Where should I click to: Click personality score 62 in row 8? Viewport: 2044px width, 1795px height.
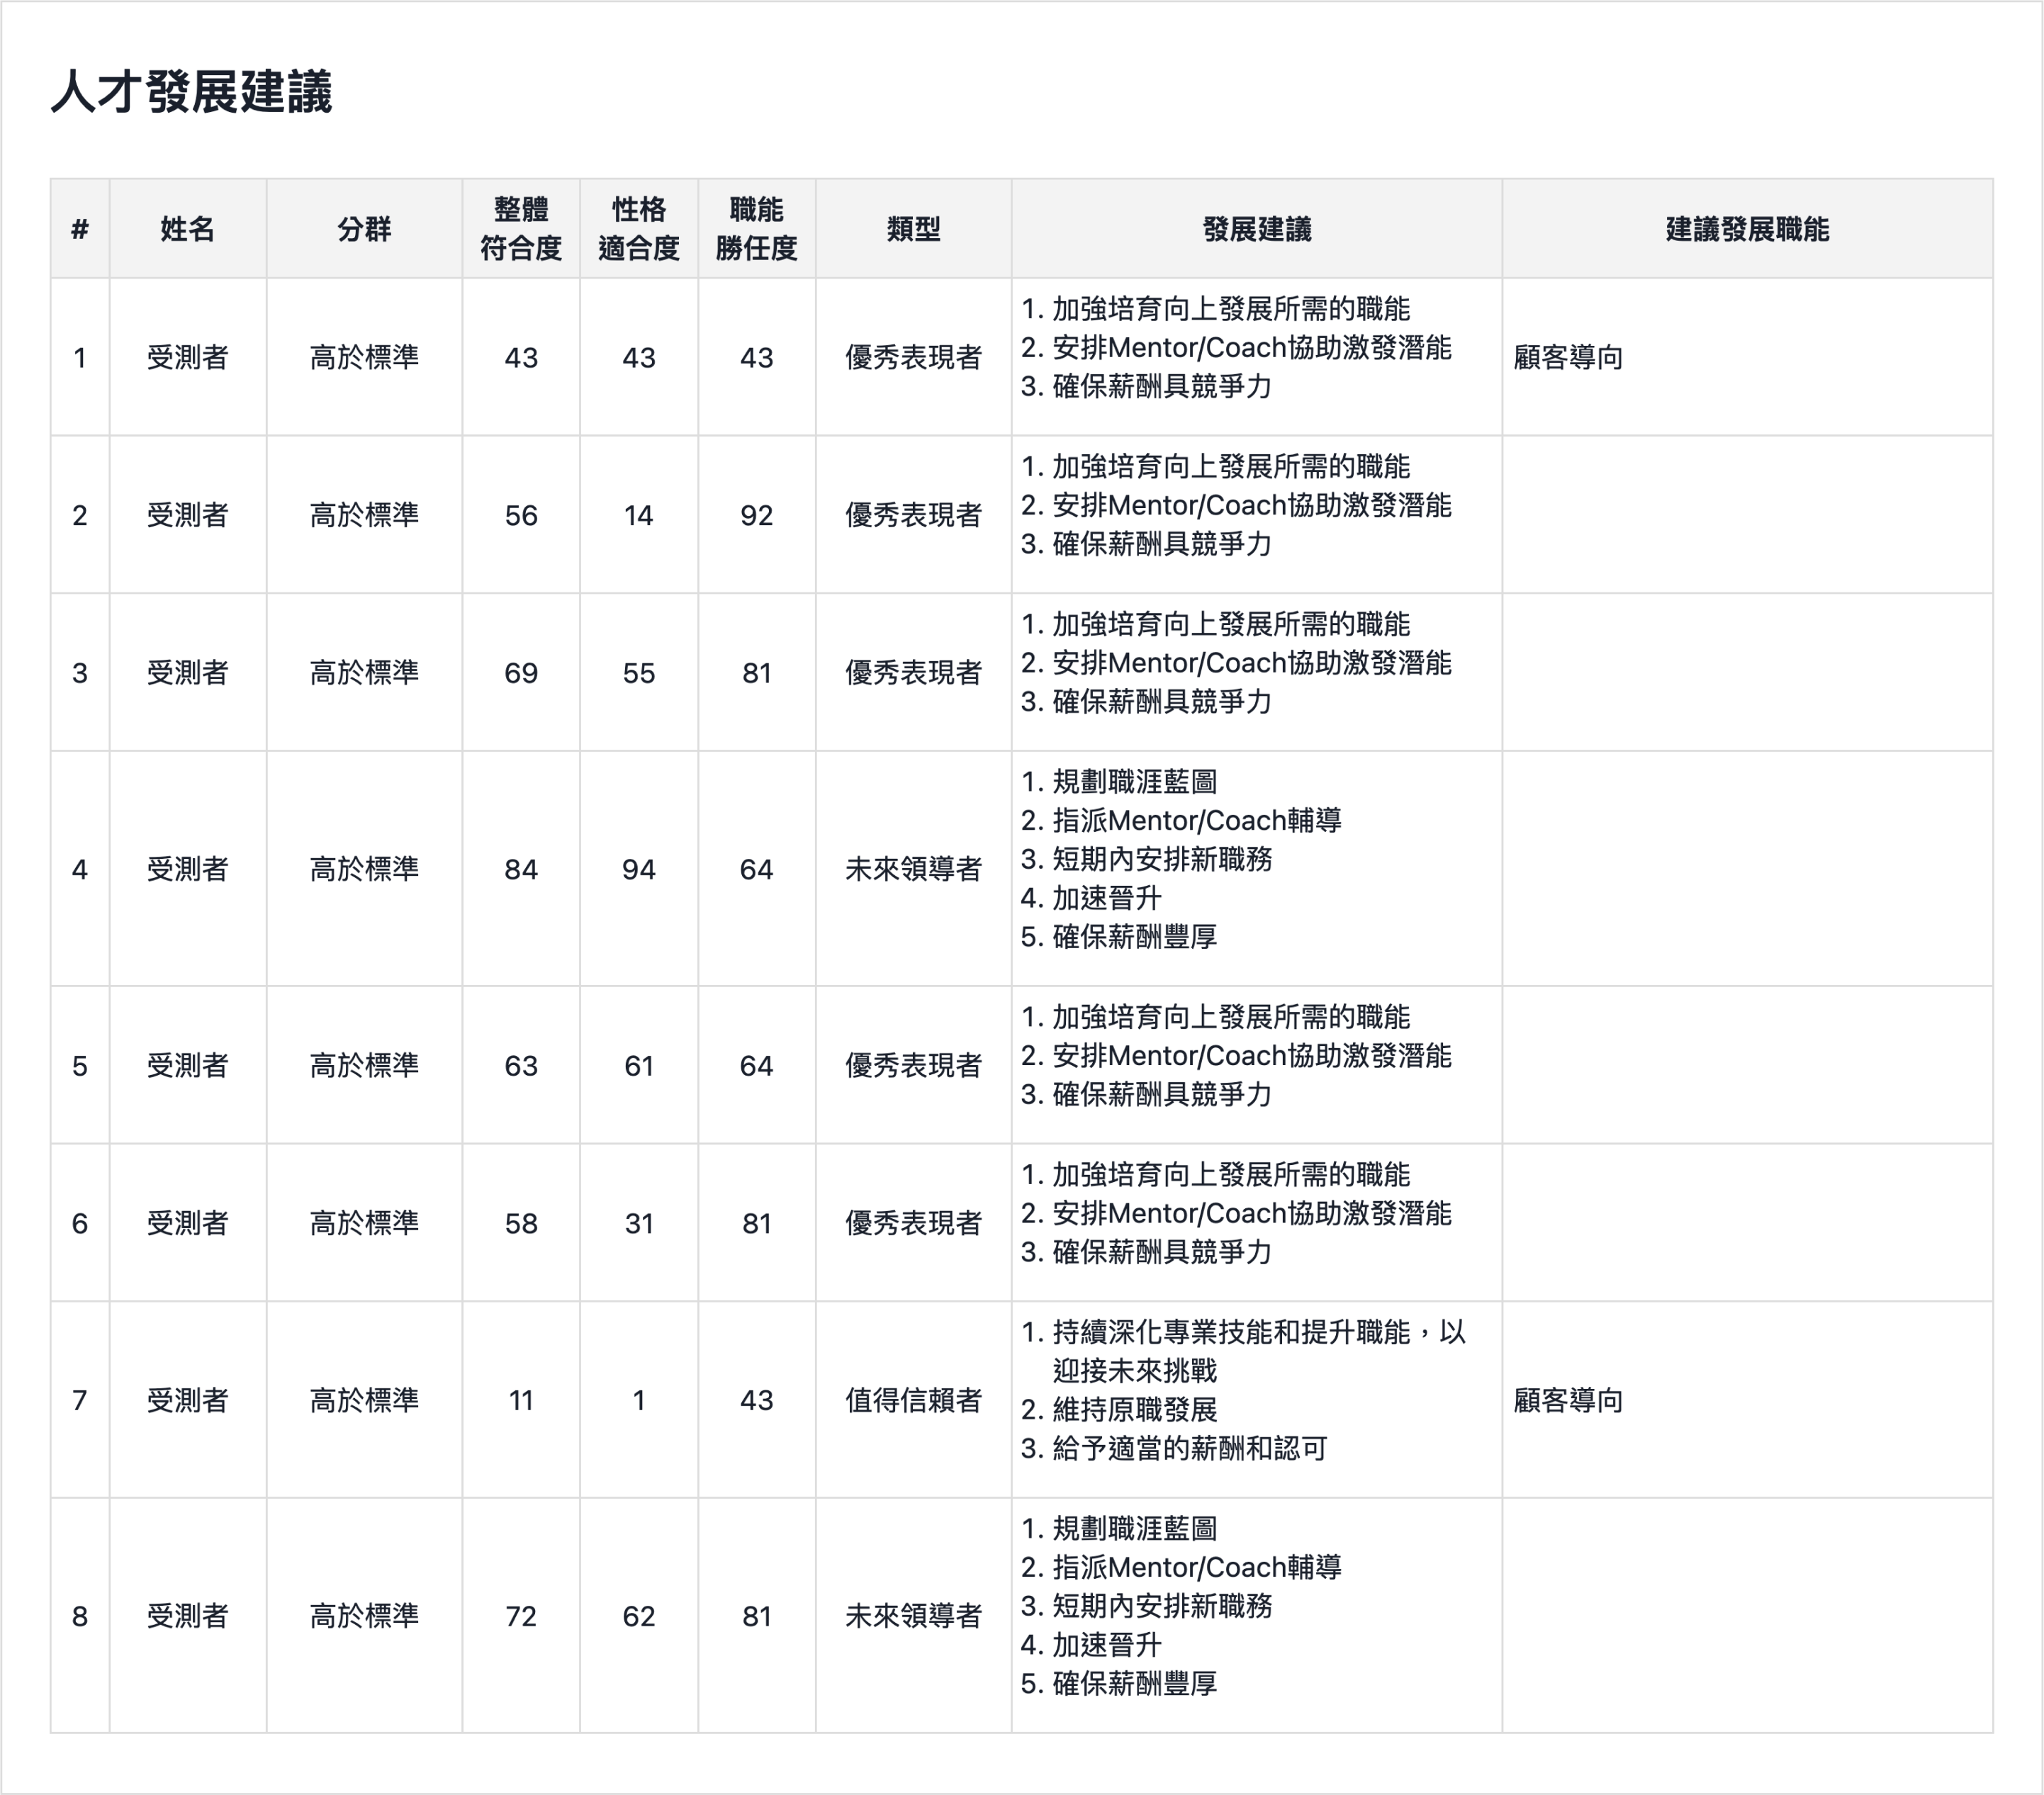(x=639, y=1616)
